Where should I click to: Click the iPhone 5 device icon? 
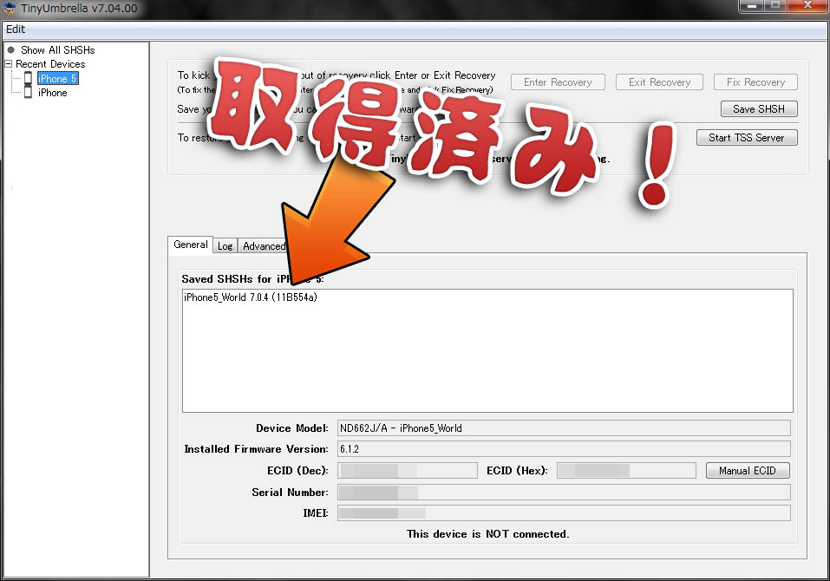[x=28, y=78]
